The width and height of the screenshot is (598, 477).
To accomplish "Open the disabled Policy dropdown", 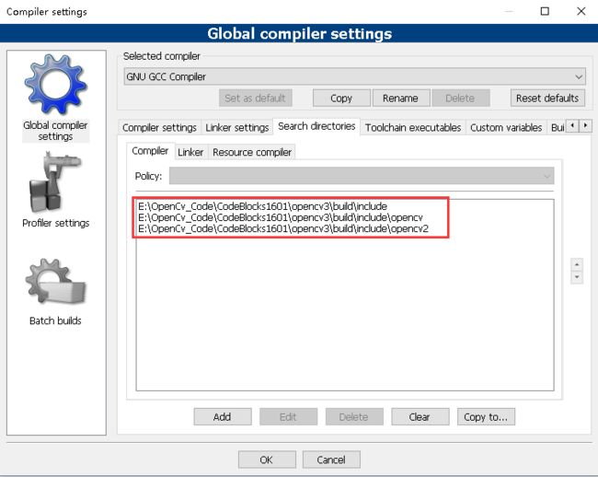I will 362,176.
